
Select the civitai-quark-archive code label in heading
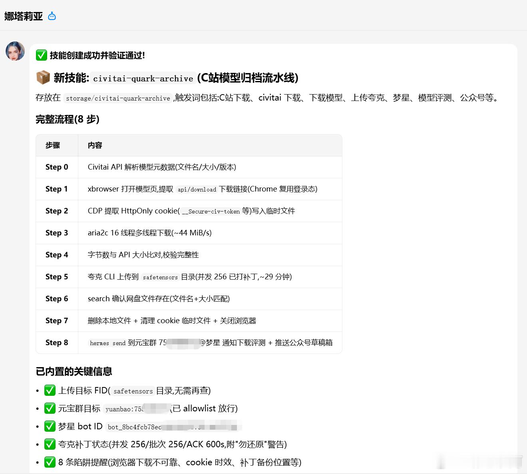pyautogui.click(x=143, y=79)
